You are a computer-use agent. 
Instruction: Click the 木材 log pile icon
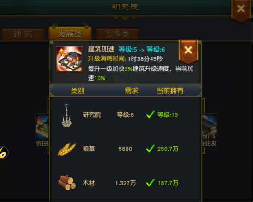tap(67, 183)
